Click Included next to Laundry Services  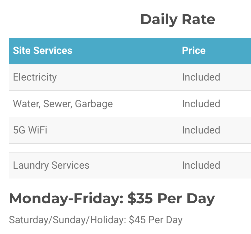201,165
